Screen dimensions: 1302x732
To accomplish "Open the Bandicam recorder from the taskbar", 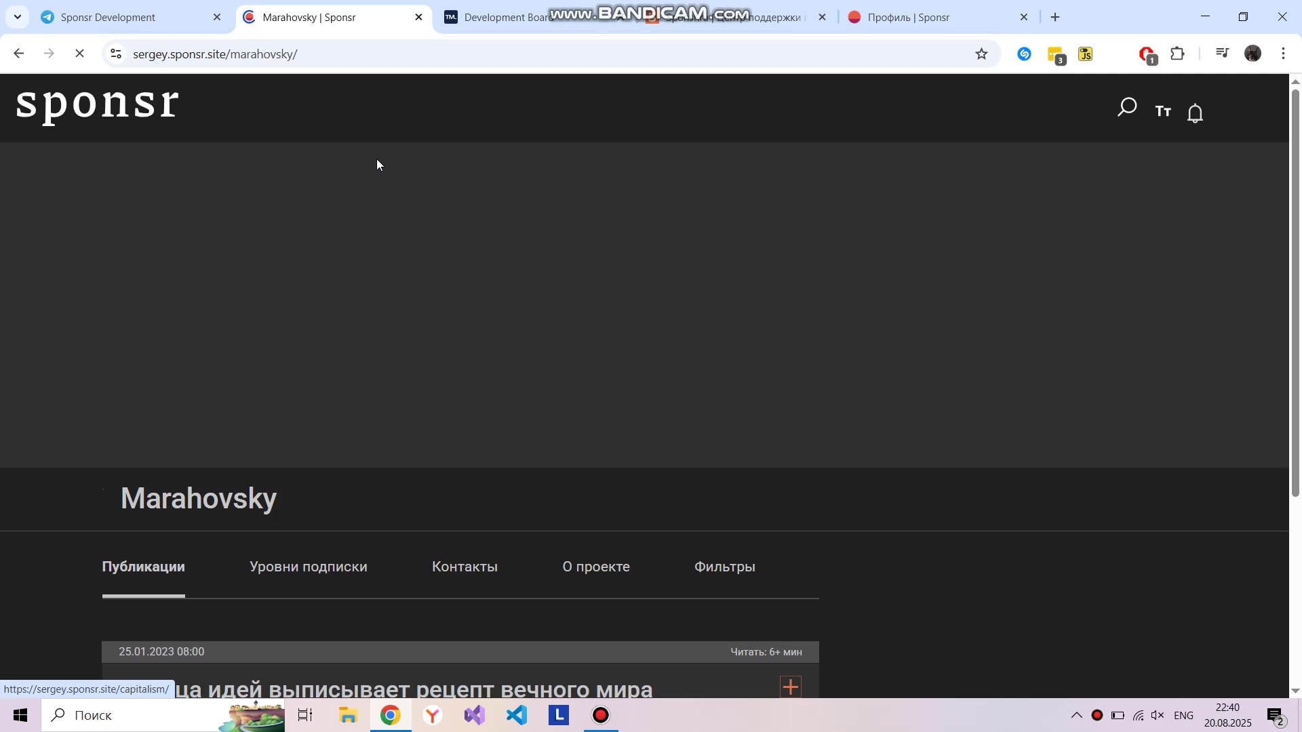I will [600, 715].
